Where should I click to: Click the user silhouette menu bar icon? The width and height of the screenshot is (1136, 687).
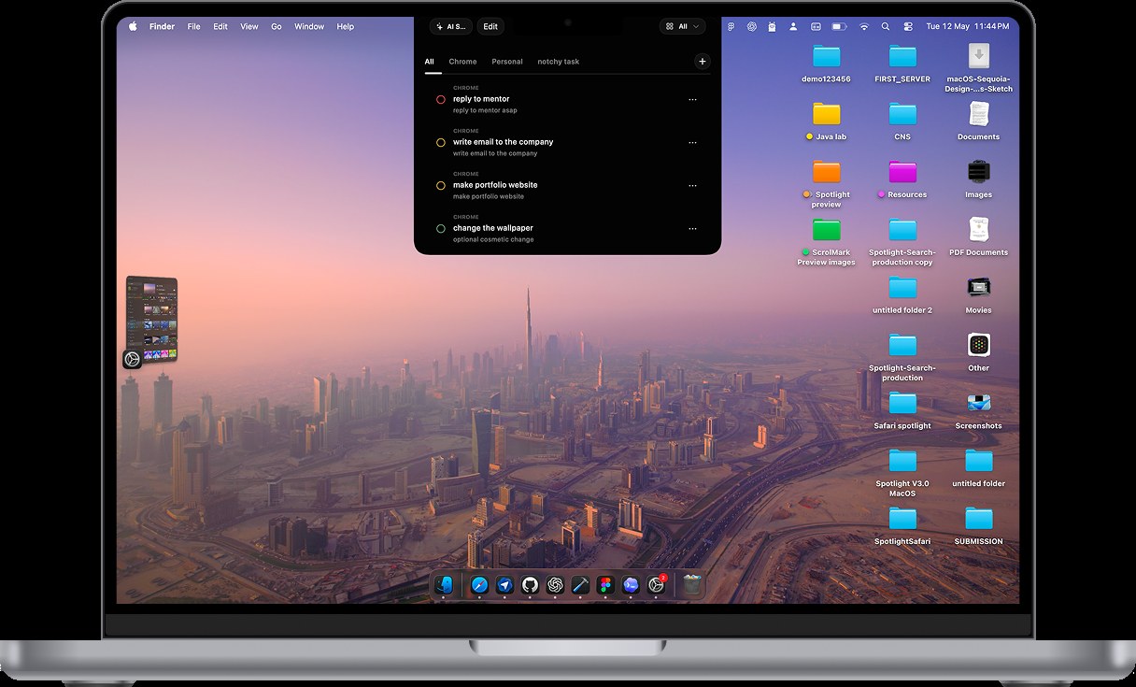[793, 27]
